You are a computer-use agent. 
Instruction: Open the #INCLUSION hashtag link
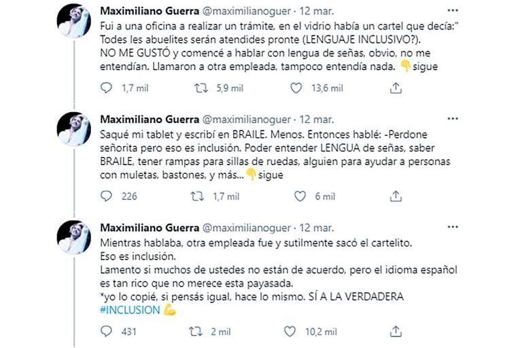click(x=130, y=310)
